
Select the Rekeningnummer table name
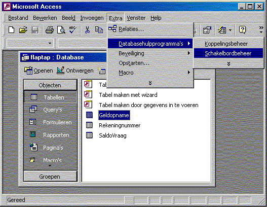point(120,125)
